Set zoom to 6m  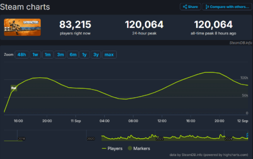(73, 54)
